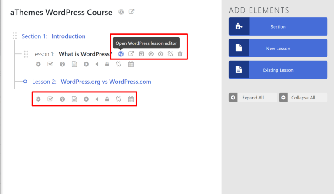
Task: Click Lesson 2 drip calendar icon
Action: [131, 99]
